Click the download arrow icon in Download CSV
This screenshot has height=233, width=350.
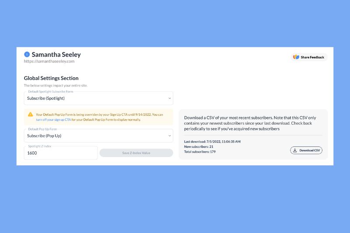pos(295,150)
